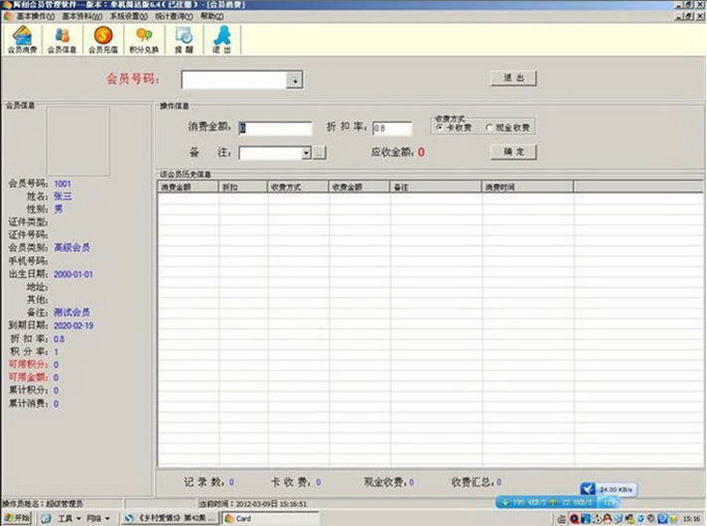Click the 当前时间 status bar entry
The height and width of the screenshot is (526, 707).
click(x=252, y=503)
